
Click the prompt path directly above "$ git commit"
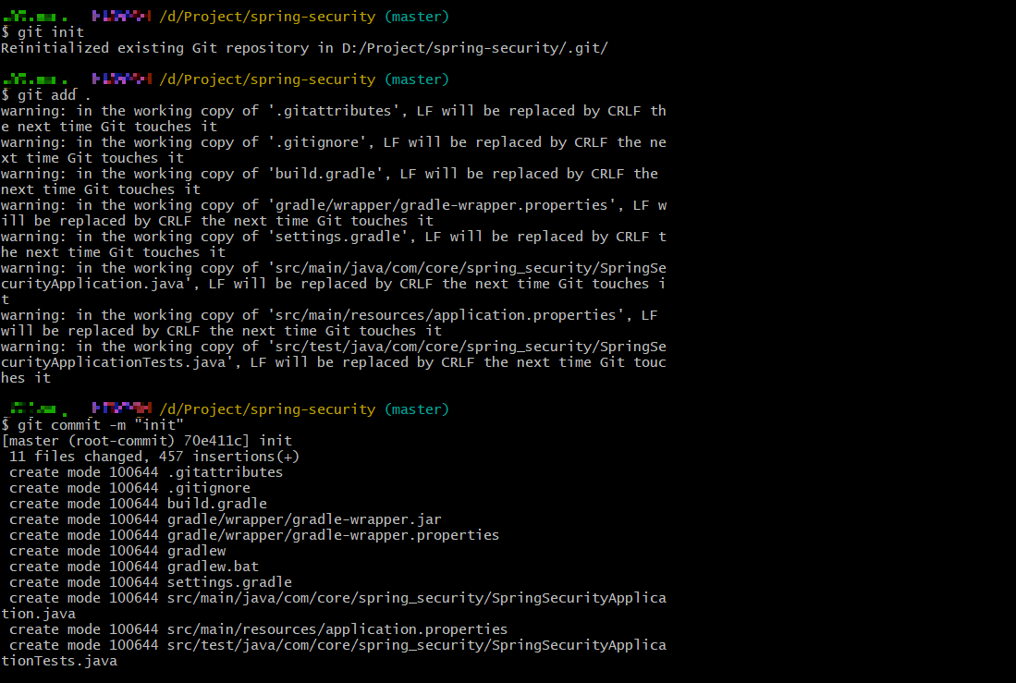coord(267,409)
